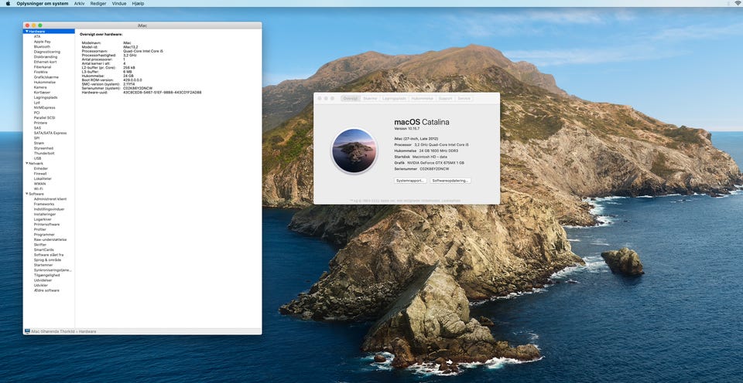
Task: Click the Softwareopdatering... button
Action: pos(450,181)
